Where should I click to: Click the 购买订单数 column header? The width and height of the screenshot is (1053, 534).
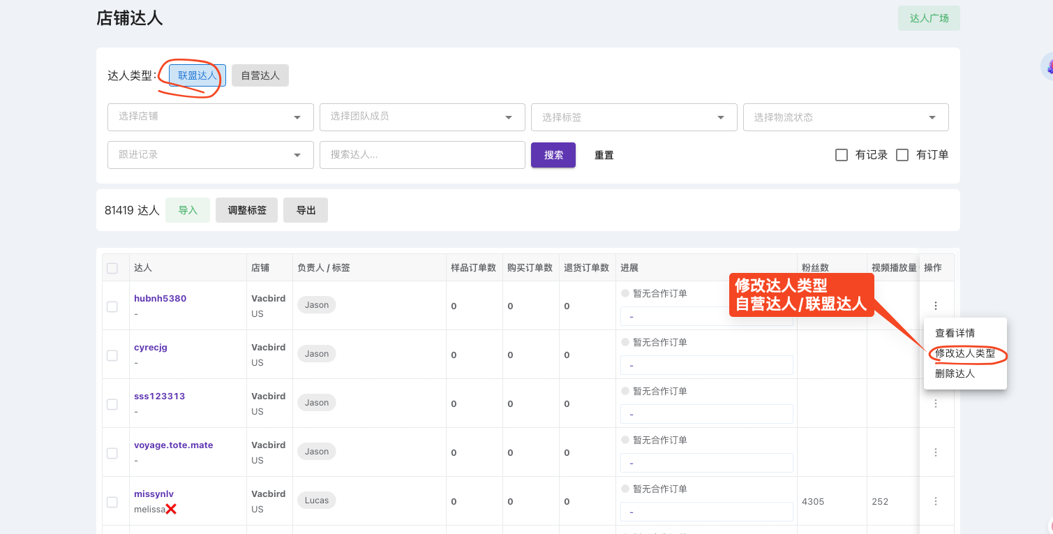[530, 268]
